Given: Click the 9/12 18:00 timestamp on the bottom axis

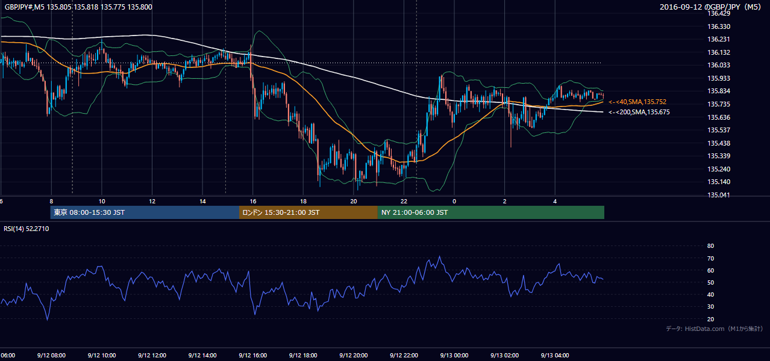Looking at the screenshot, I should 302,355.
